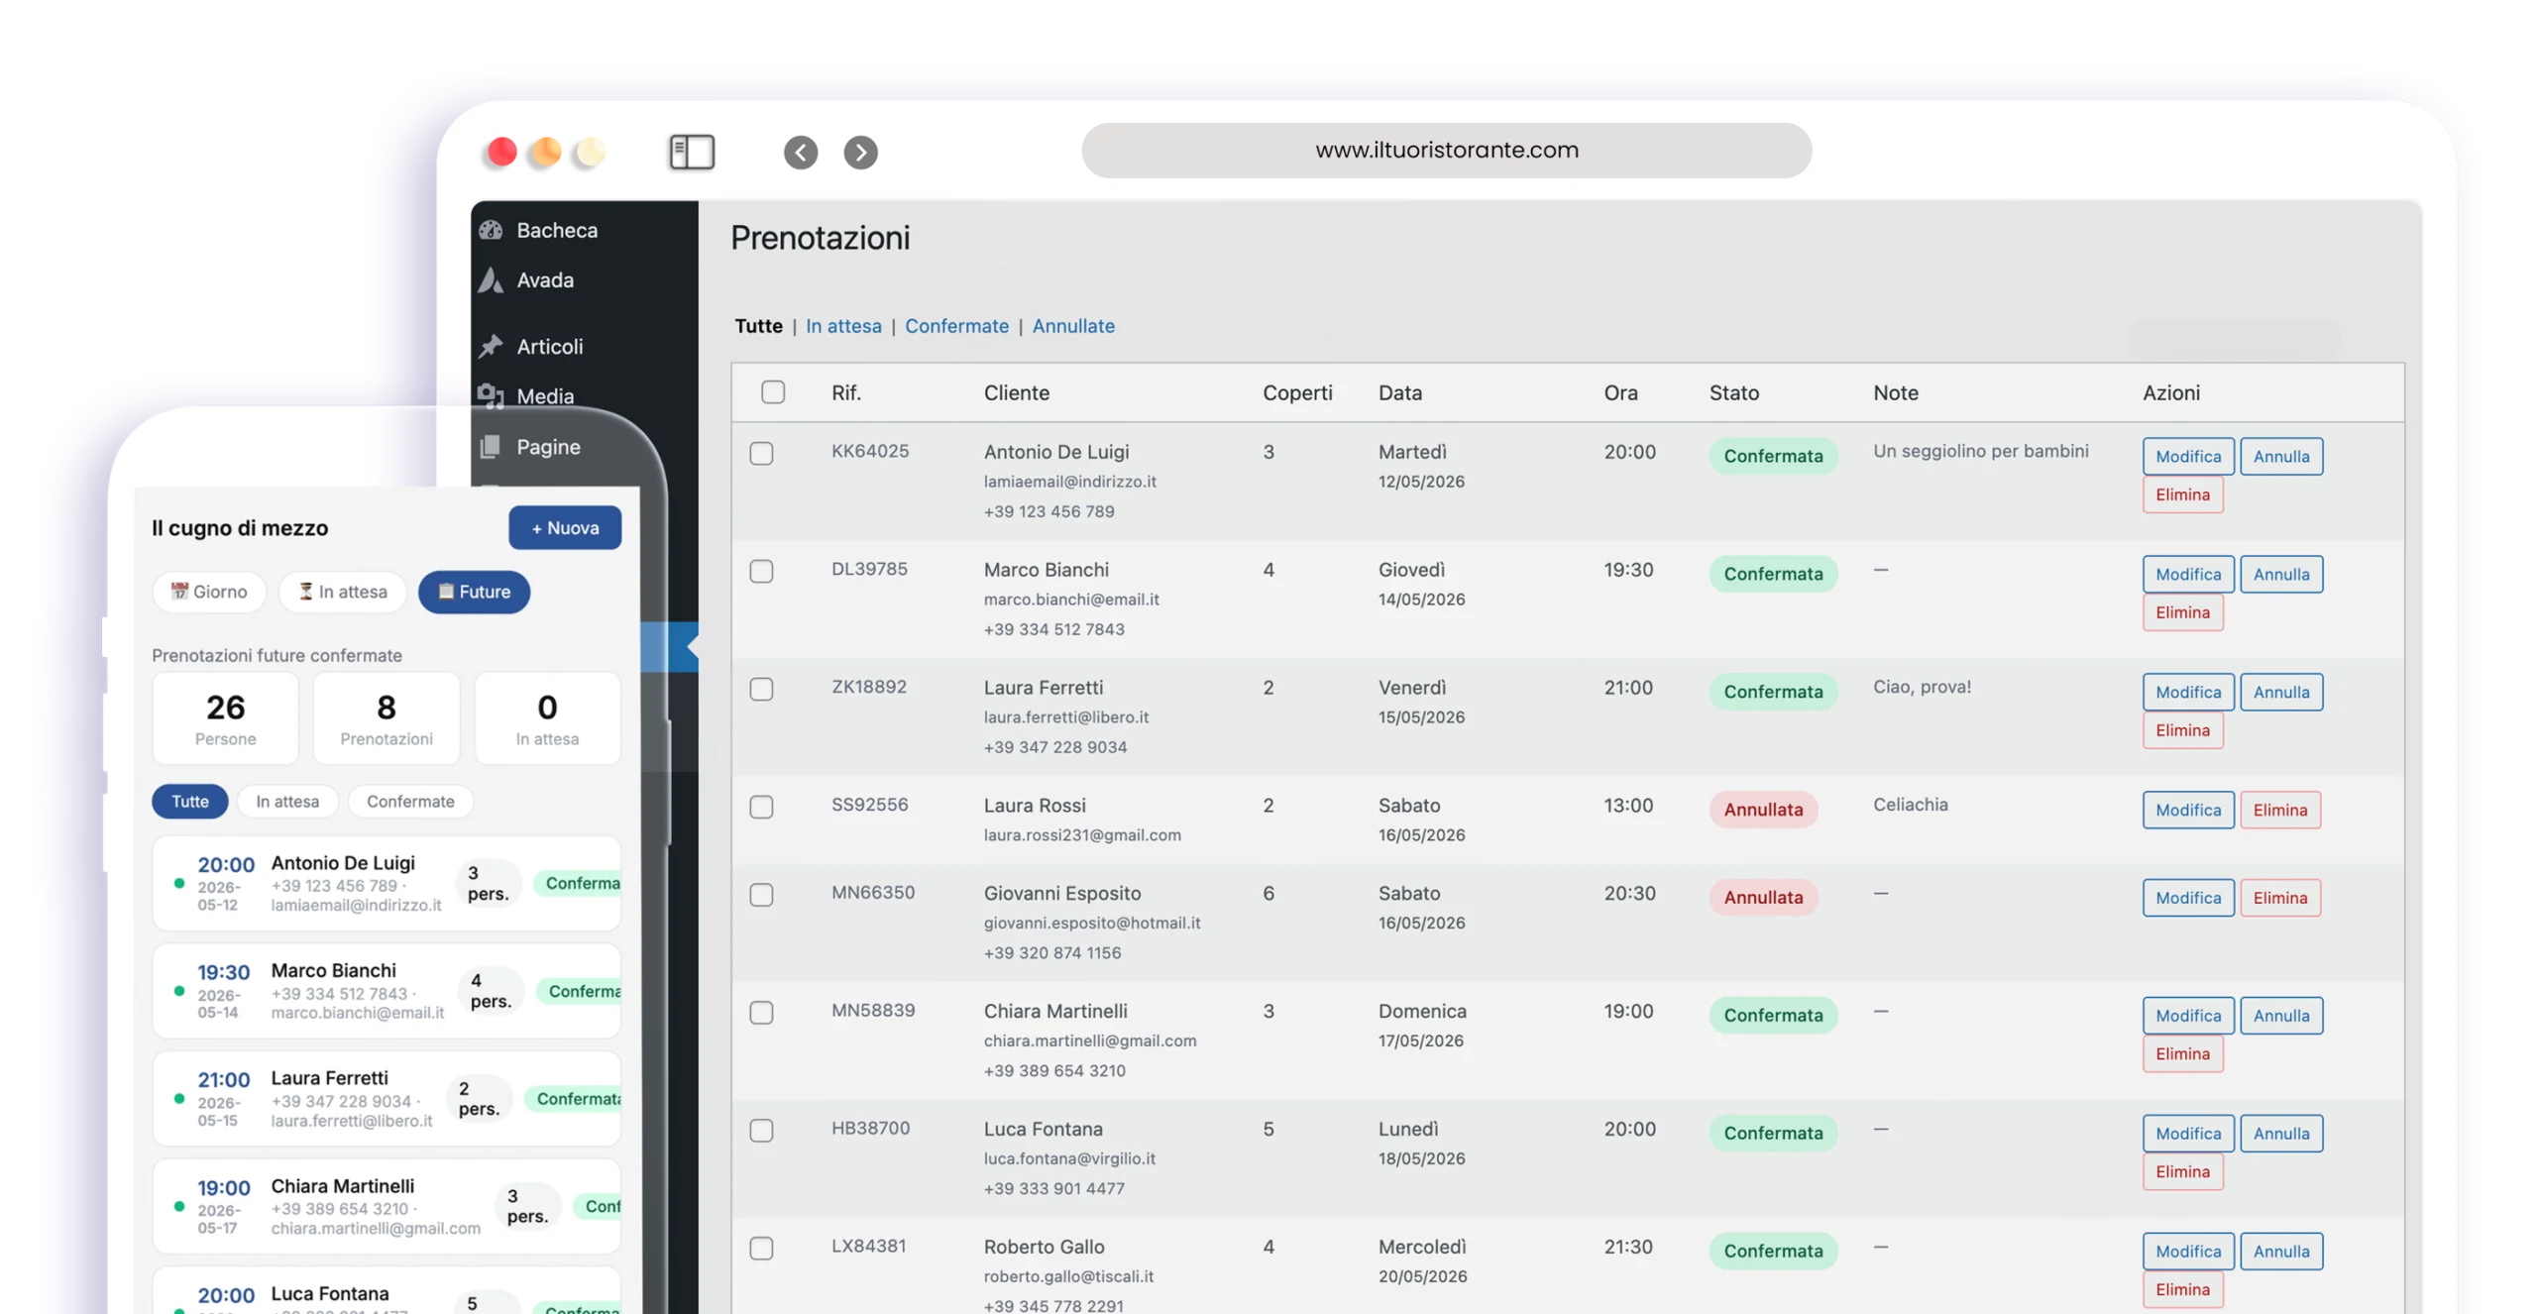The height and width of the screenshot is (1314, 2537).
Task: Select the checkbox for booking MN66350
Action: [x=761, y=895]
